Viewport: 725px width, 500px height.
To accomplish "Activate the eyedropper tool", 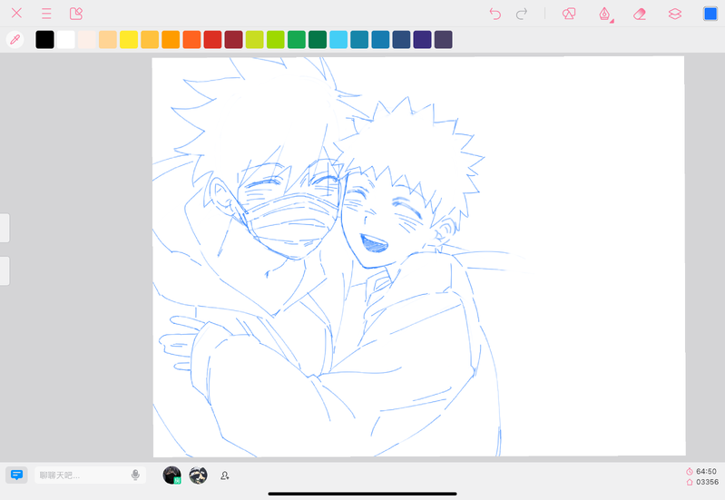I will (15, 39).
